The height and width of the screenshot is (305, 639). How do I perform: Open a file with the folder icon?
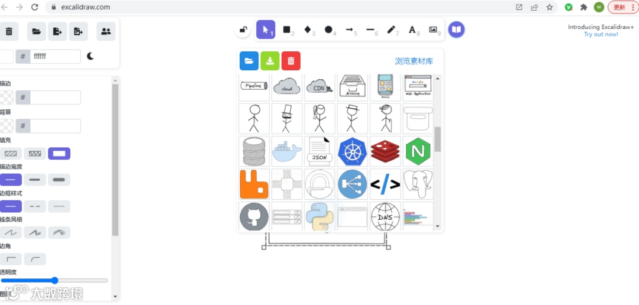(37, 31)
